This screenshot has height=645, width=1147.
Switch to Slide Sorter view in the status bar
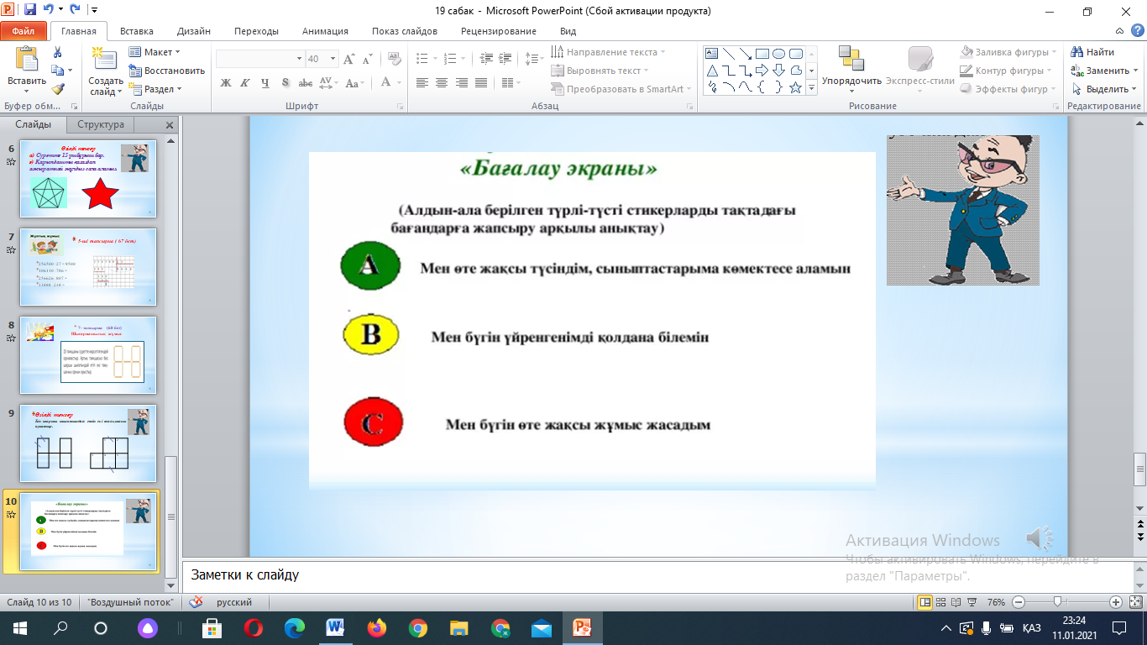pyautogui.click(x=942, y=602)
